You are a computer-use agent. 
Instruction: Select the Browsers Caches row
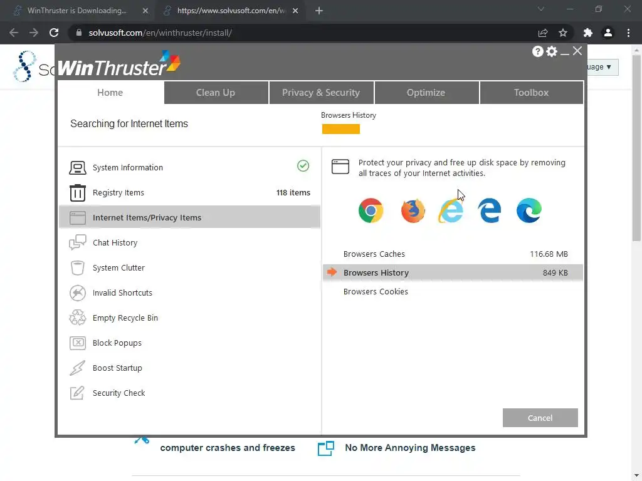click(x=453, y=254)
